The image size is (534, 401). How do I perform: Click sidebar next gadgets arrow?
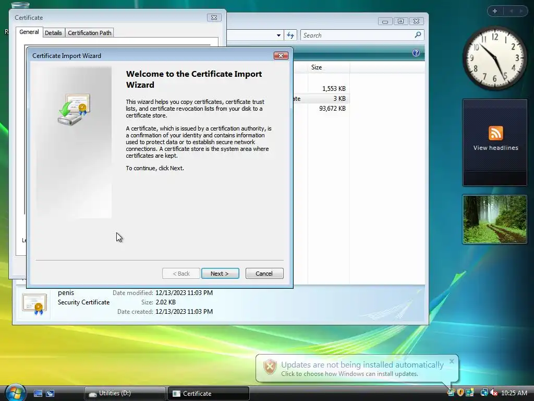pyautogui.click(x=521, y=11)
